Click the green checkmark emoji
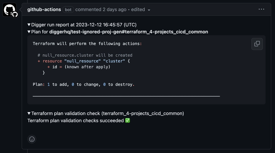 point(128,120)
